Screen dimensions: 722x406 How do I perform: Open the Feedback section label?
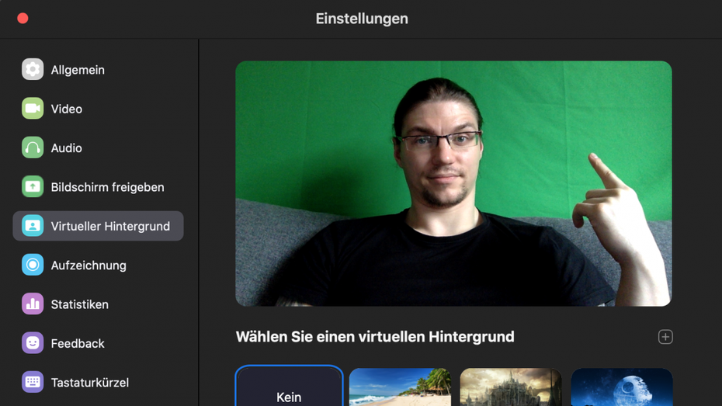point(78,344)
